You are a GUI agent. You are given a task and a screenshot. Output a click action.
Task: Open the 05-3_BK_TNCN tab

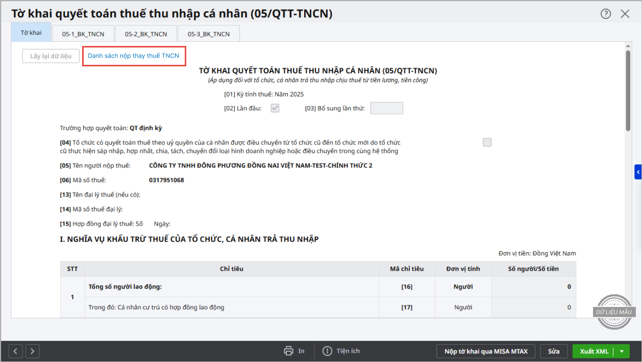pos(208,34)
